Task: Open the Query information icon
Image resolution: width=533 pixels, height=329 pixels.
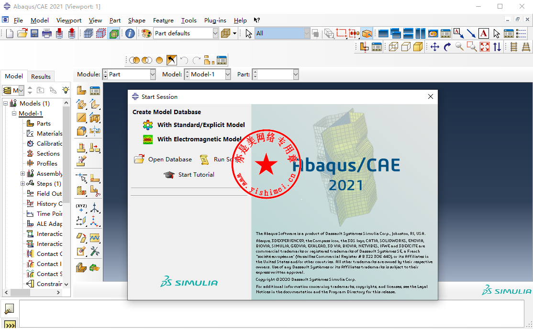Action: click(130, 33)
